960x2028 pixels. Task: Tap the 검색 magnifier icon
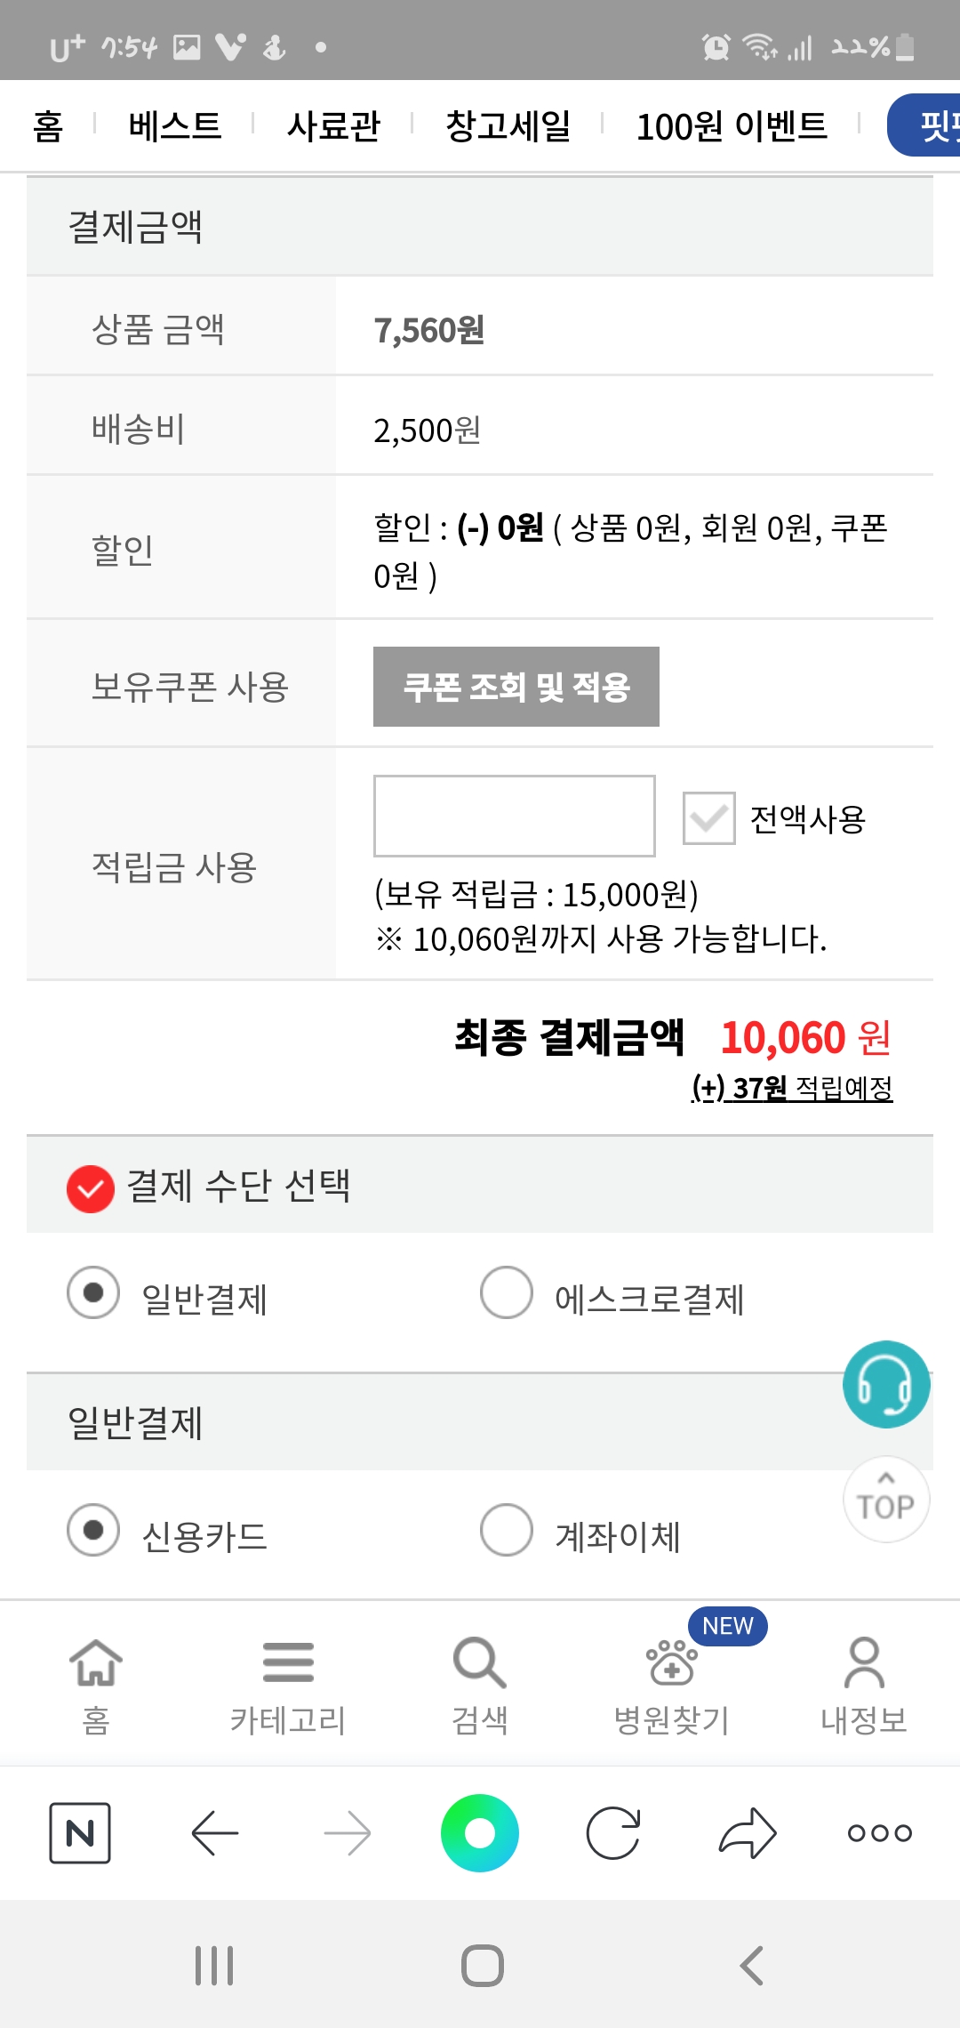[479, 1662]
